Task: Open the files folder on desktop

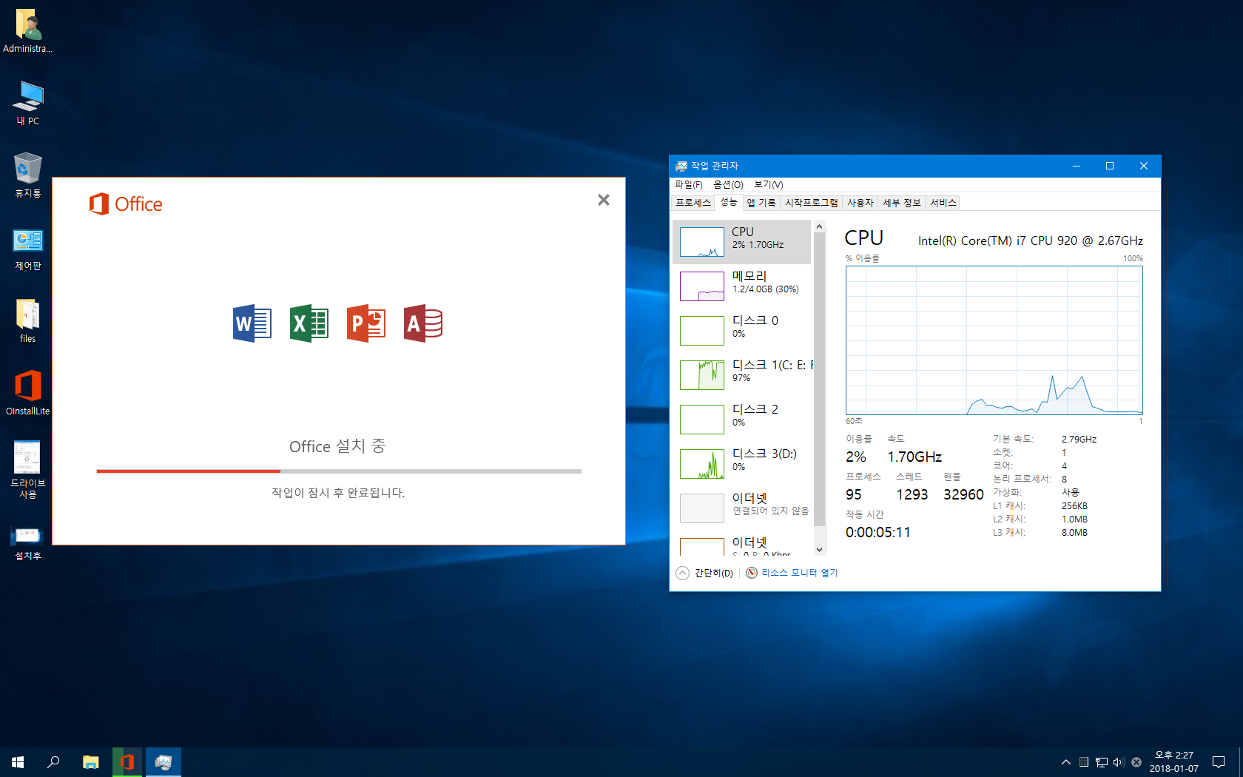Action: click(28, 321)
